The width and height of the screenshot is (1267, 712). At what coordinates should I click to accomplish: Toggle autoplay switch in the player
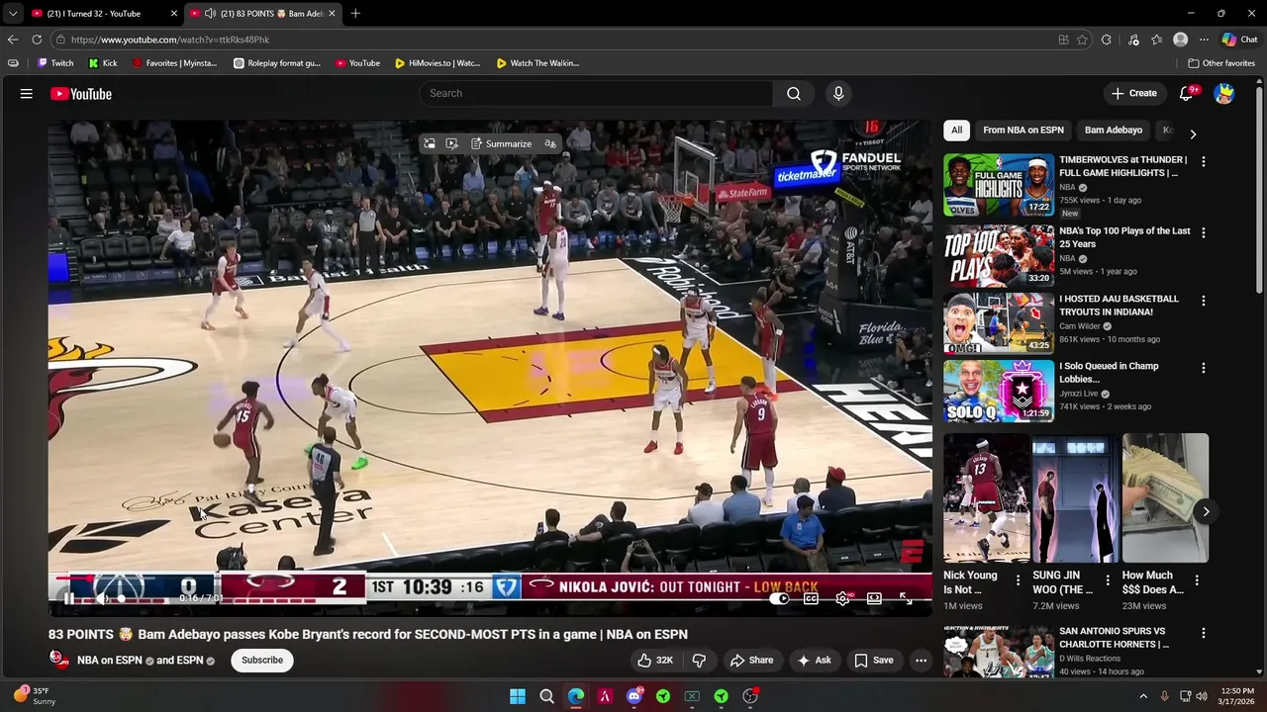point(779,598)
